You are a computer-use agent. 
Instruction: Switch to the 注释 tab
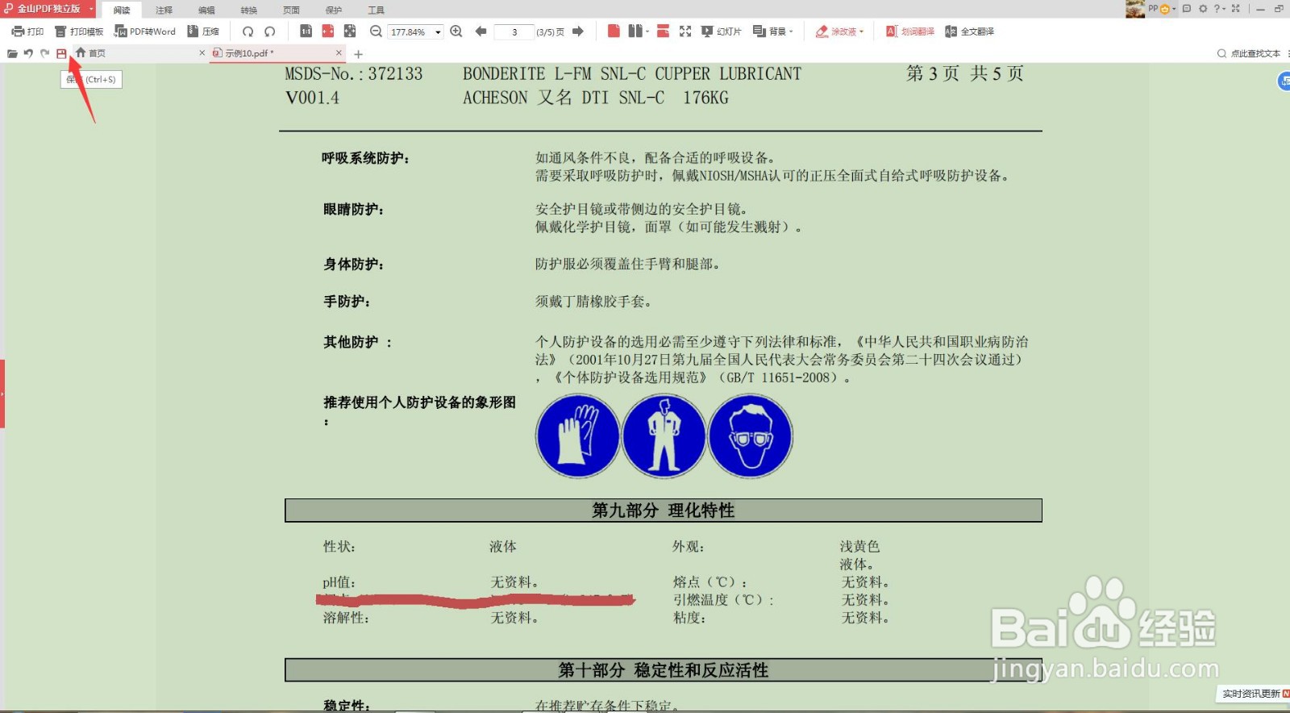coord(164,10)
